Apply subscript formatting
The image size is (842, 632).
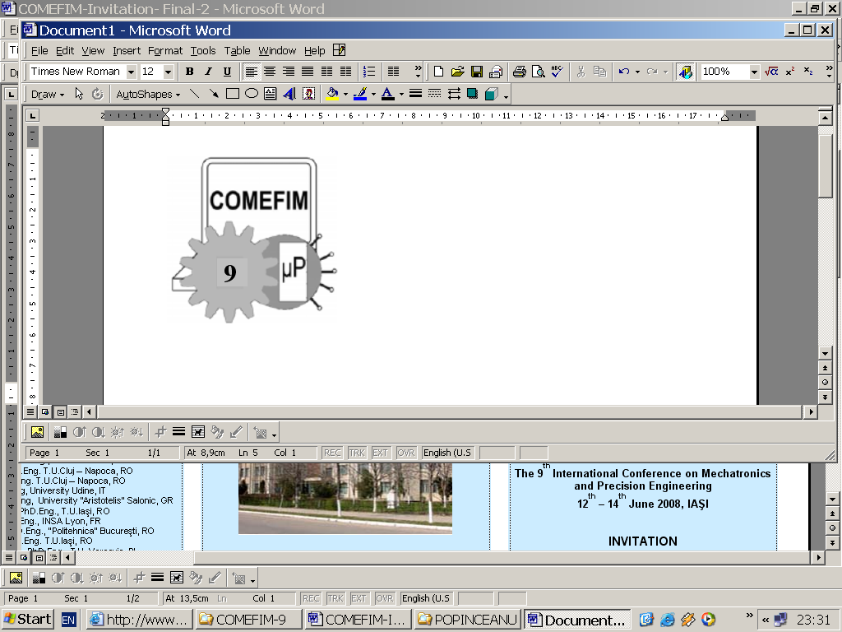(x=808, y=72)
